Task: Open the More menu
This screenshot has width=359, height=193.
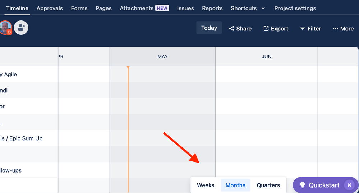Action: (x=343, y=29)
